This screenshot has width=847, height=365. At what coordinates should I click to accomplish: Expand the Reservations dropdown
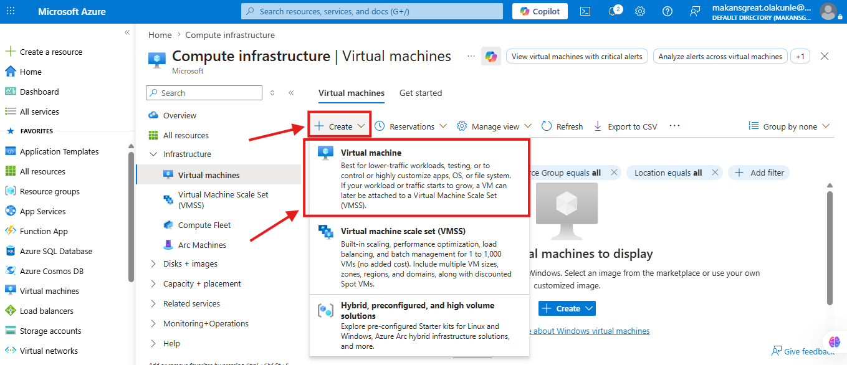(411, 126)
